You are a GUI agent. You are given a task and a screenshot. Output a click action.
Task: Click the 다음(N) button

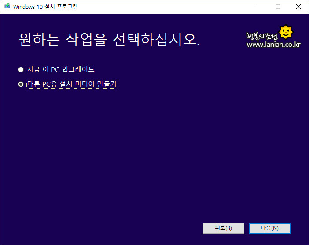point(269,228)
